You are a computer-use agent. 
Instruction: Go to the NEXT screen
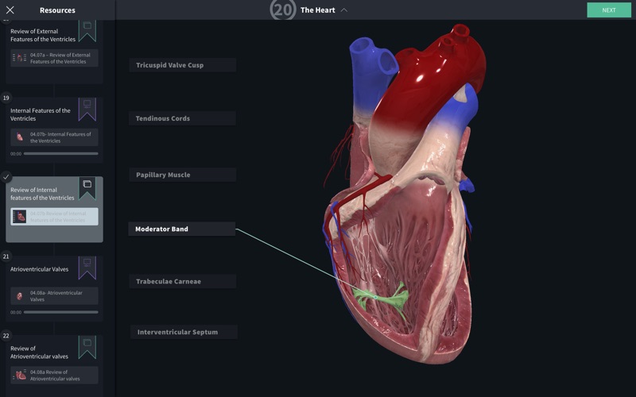pos(609,10)
